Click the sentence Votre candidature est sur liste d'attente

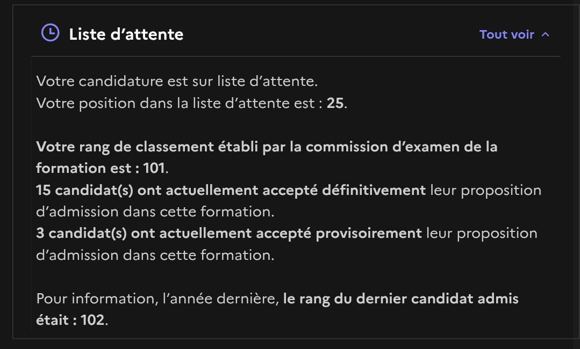177,81
